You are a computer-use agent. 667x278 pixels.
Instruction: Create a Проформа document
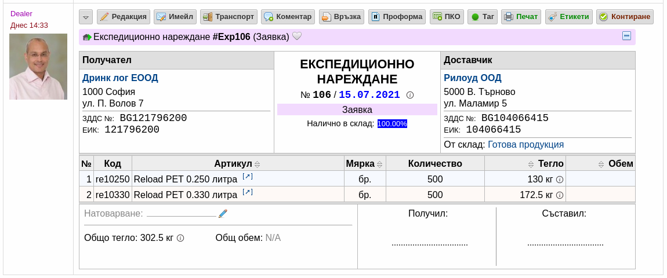tap(397, 17)
